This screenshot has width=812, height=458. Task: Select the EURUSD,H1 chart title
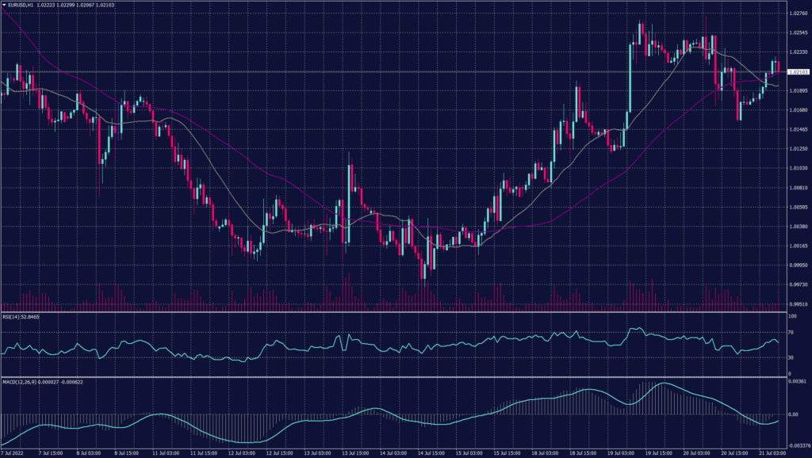coord(20,5)
